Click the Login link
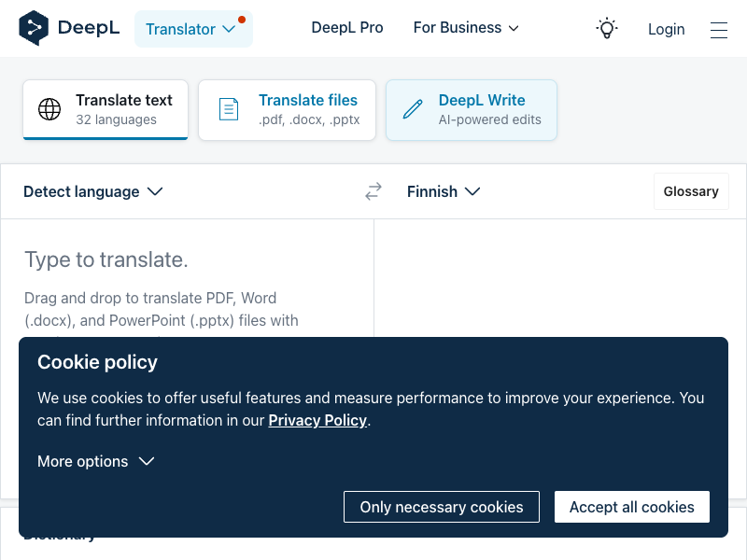This screenshot has height=560, width=747. click(x=666, y=29)
